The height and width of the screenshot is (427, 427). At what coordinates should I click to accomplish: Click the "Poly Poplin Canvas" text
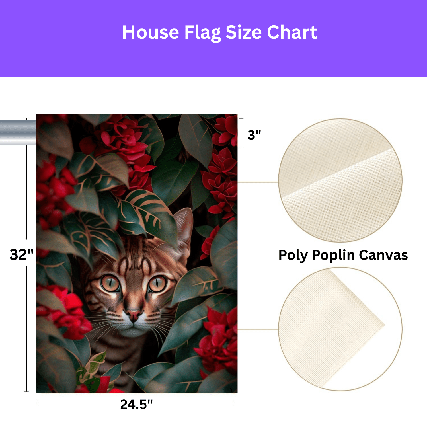pos(343,255)
